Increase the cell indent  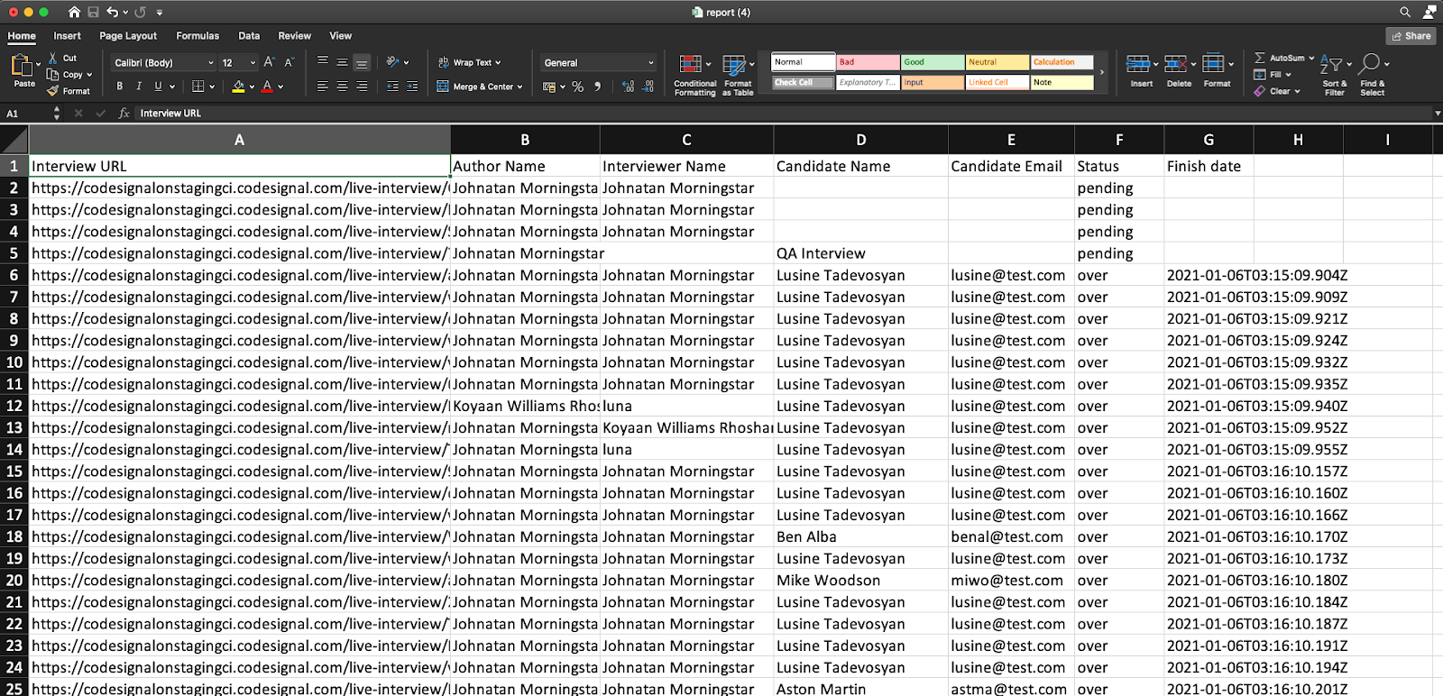412,87
